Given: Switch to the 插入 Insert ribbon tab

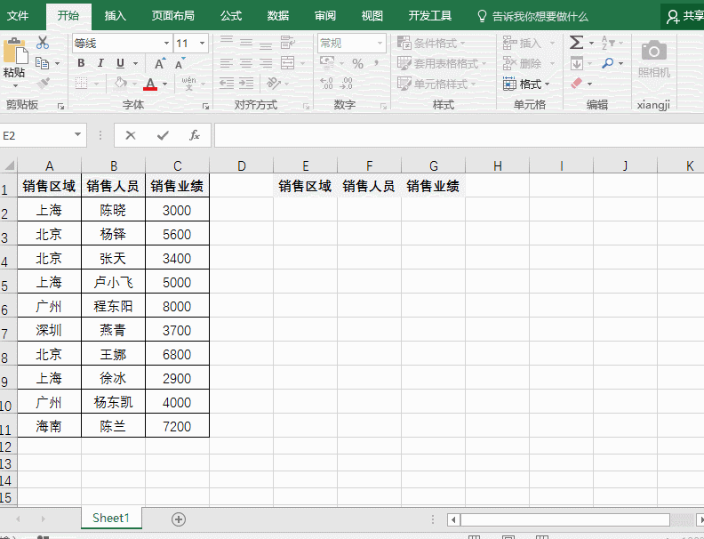Looking at the screenshot, I should [x=116, y=16].
